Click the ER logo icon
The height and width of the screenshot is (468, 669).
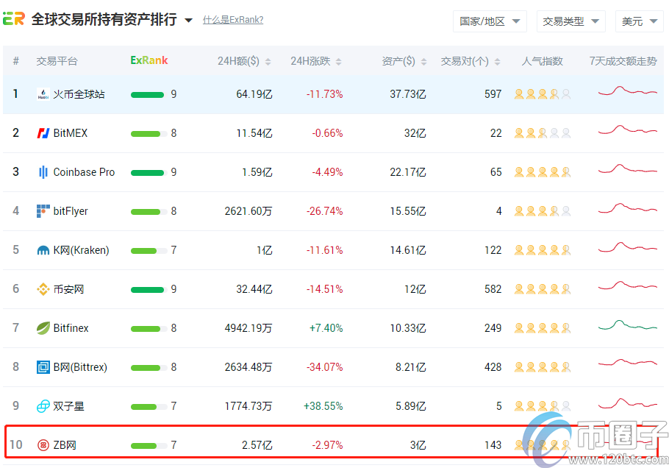(14, 19)
